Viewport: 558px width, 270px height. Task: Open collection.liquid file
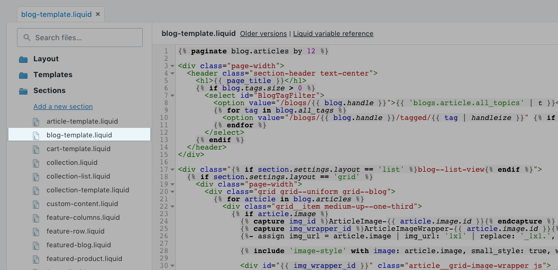(x=72, y=163)
